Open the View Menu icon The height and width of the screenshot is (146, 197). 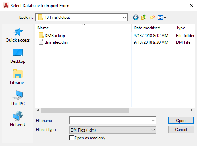(162, 17)
